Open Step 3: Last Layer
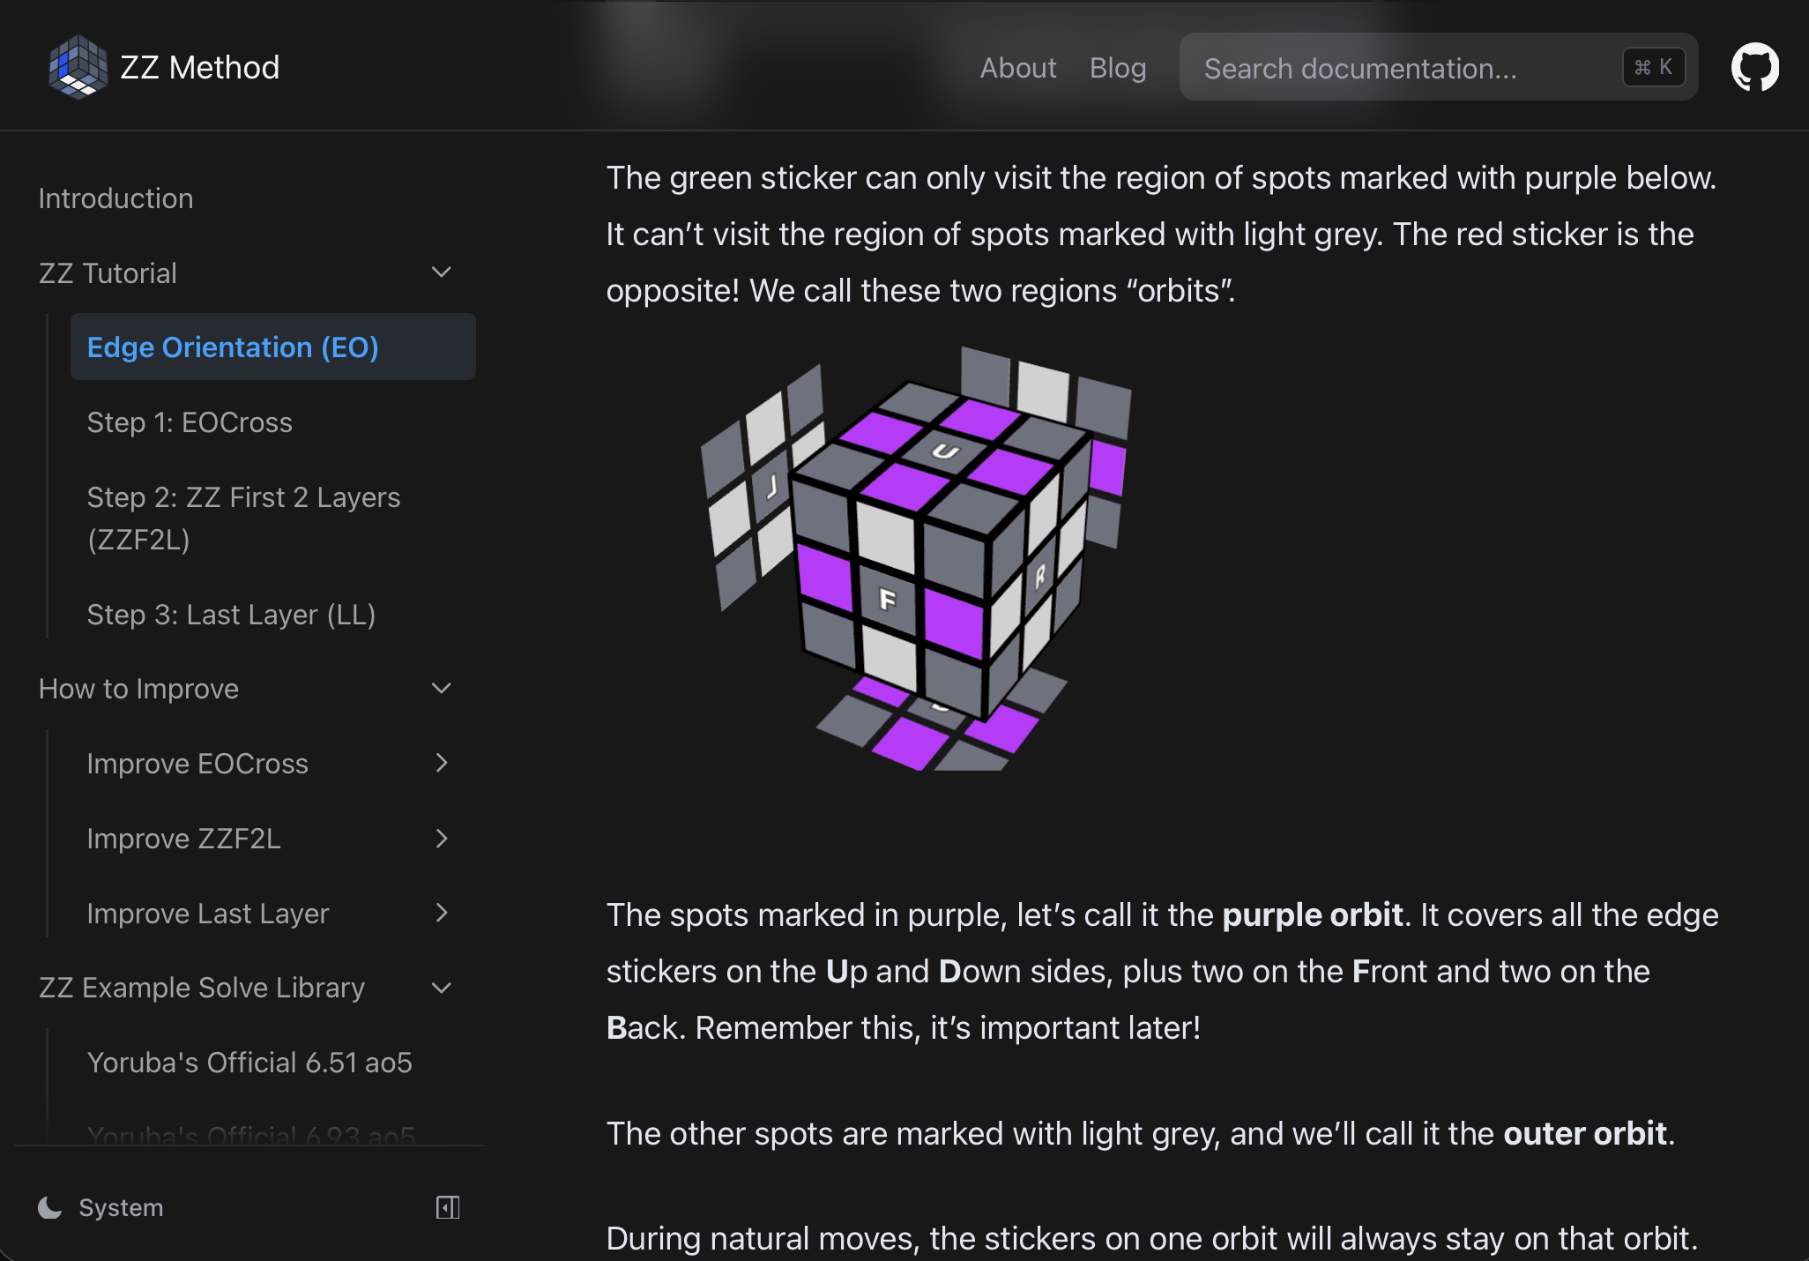1809x1261 pixels. 231,615
